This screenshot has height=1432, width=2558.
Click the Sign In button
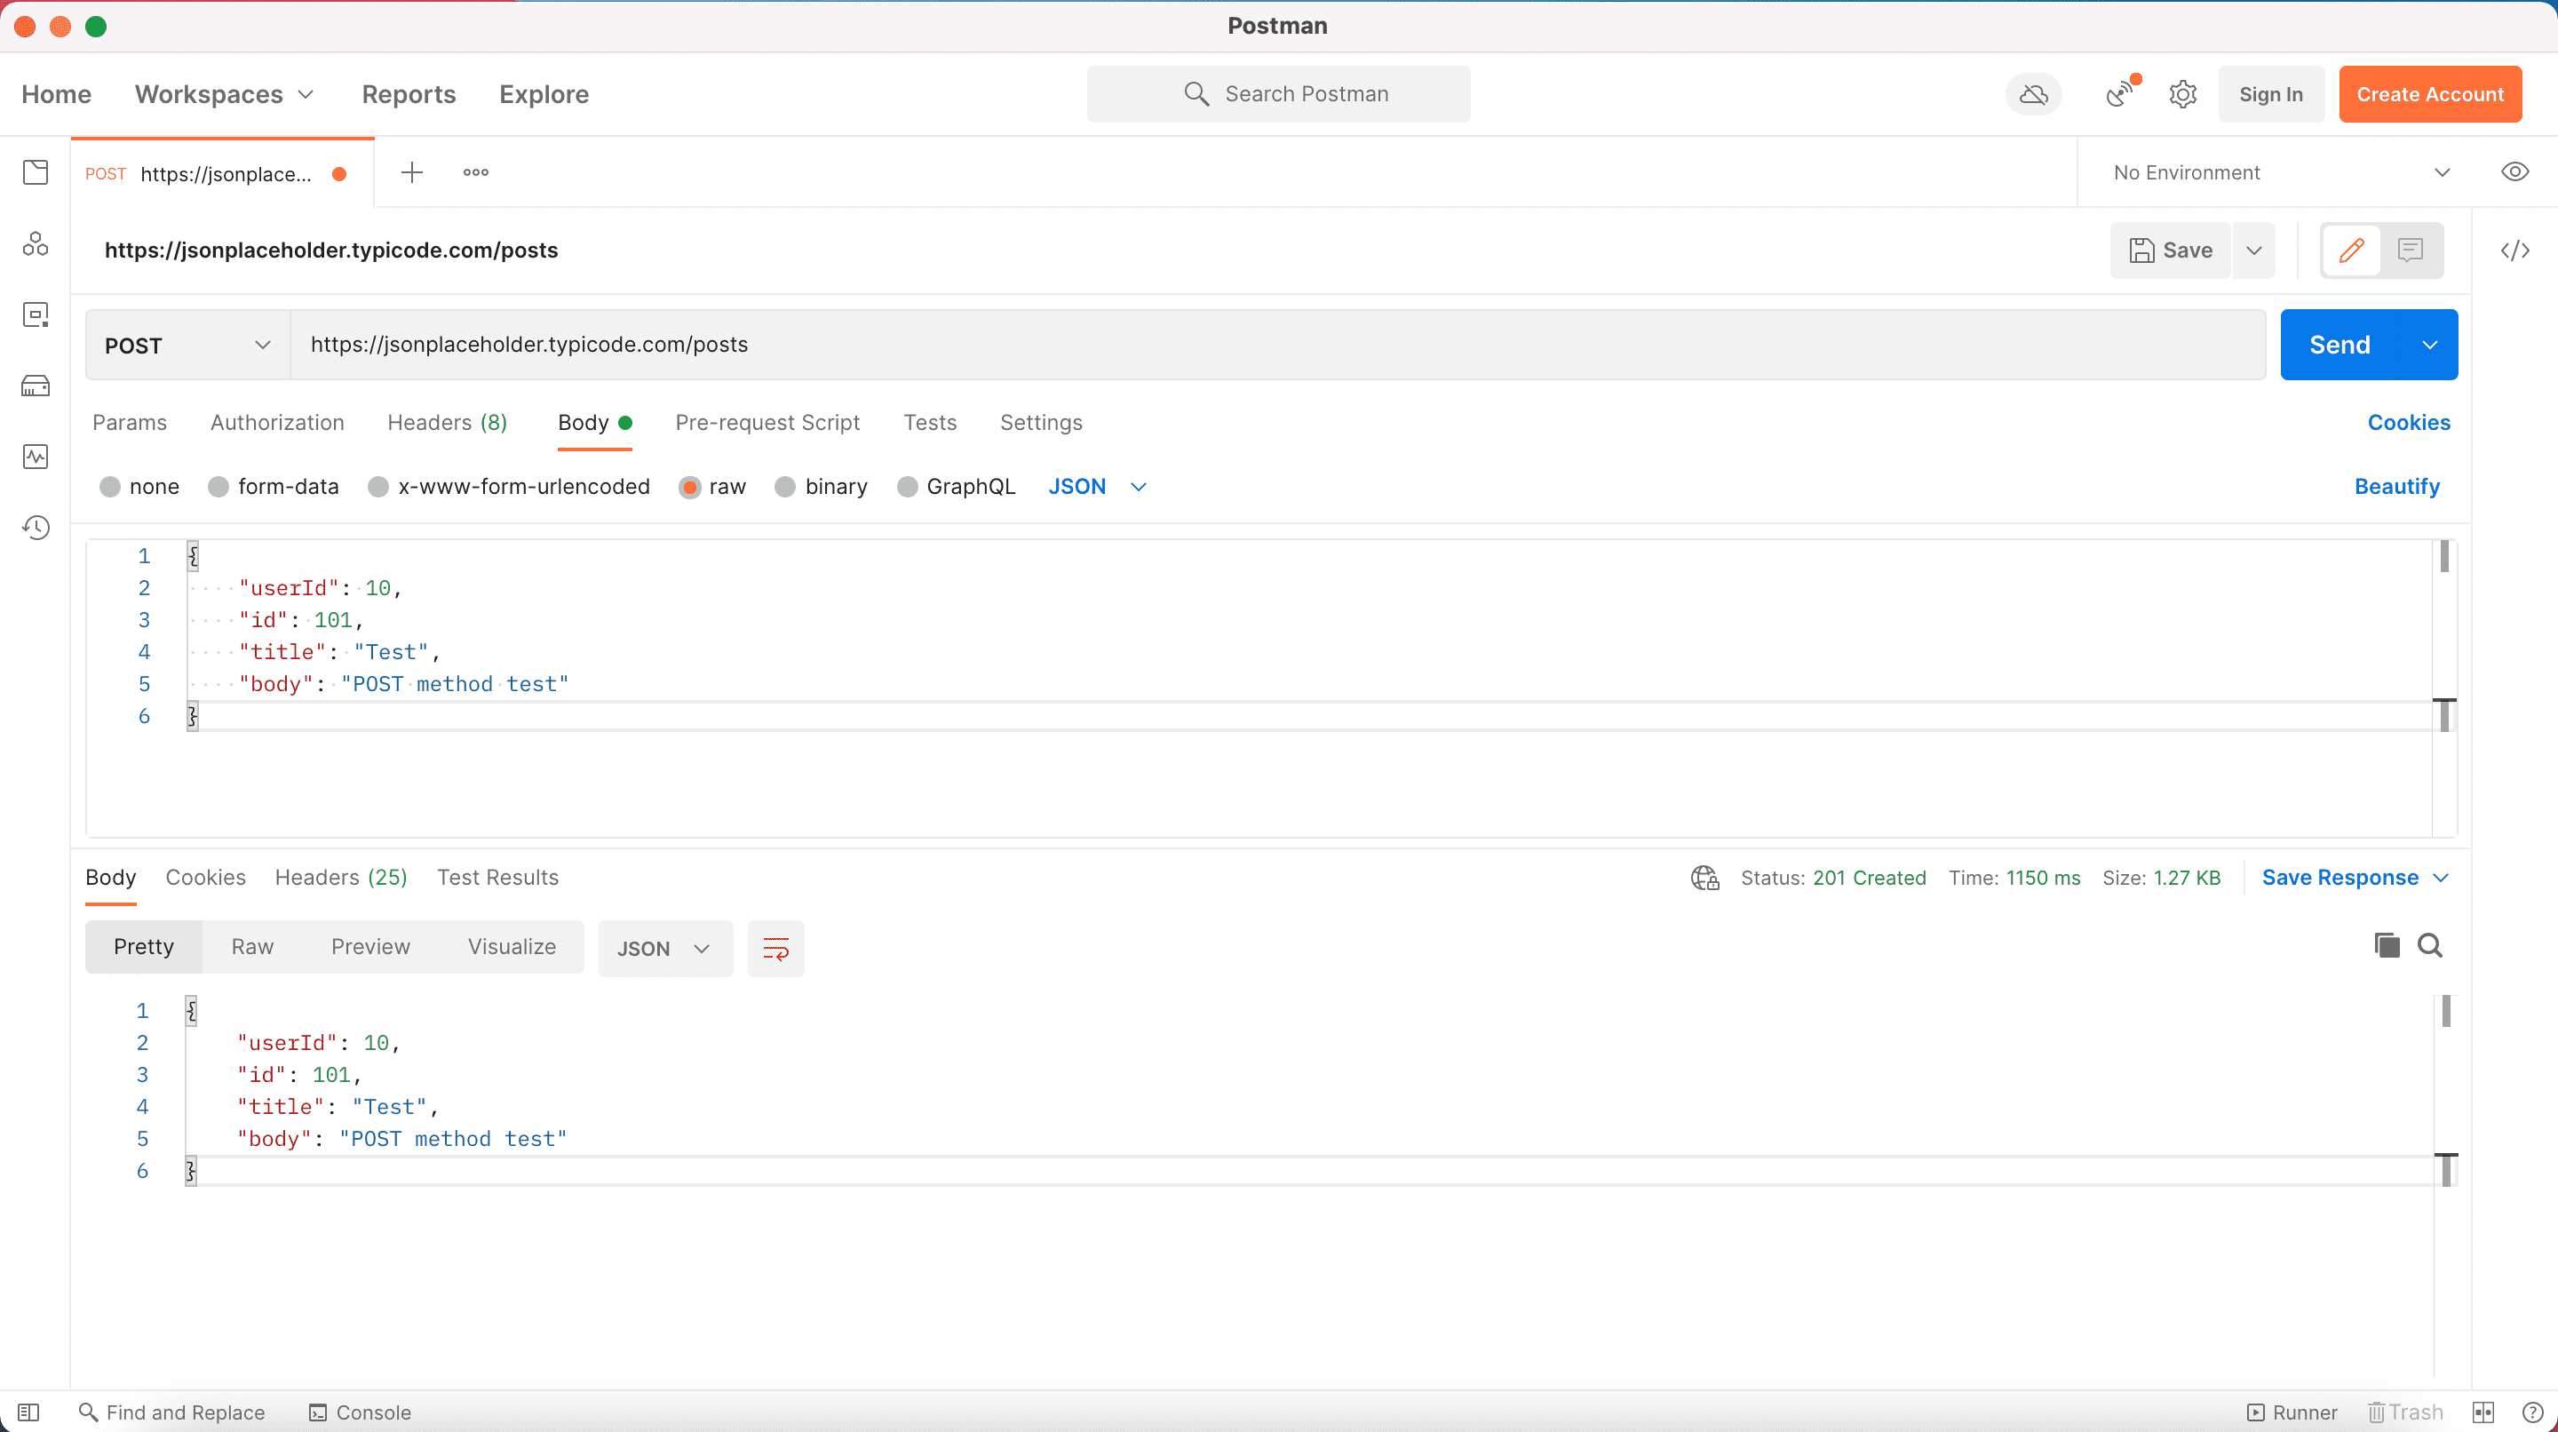pos(2270,94)
